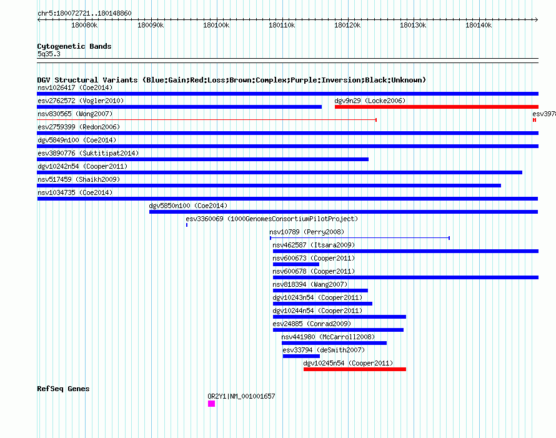Click the Cytogenetic Bands track title
Screen dimensions: 556x438
(74, 46)
